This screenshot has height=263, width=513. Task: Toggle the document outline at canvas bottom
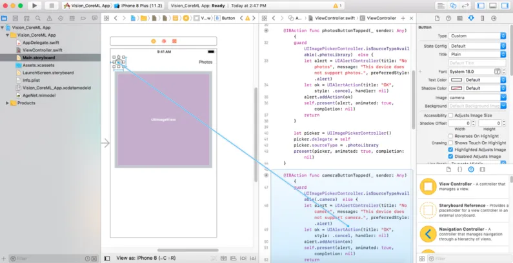click(x=107, y=258)
